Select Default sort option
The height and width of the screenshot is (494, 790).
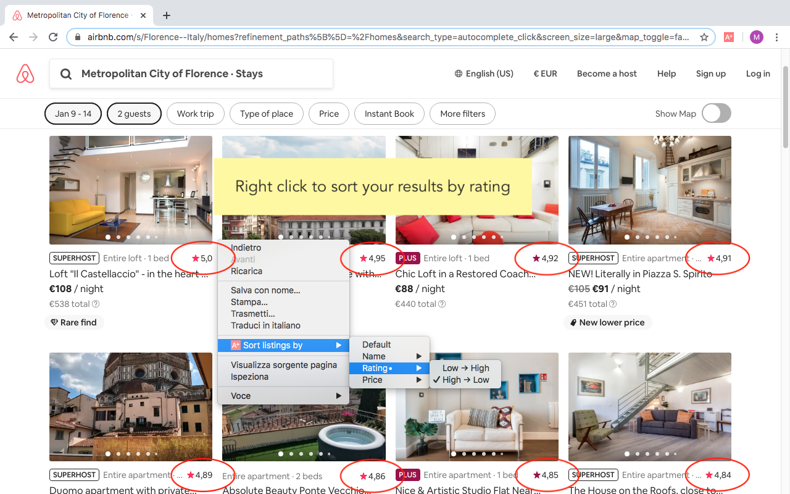pyautogui.click(x=389, y=345)
